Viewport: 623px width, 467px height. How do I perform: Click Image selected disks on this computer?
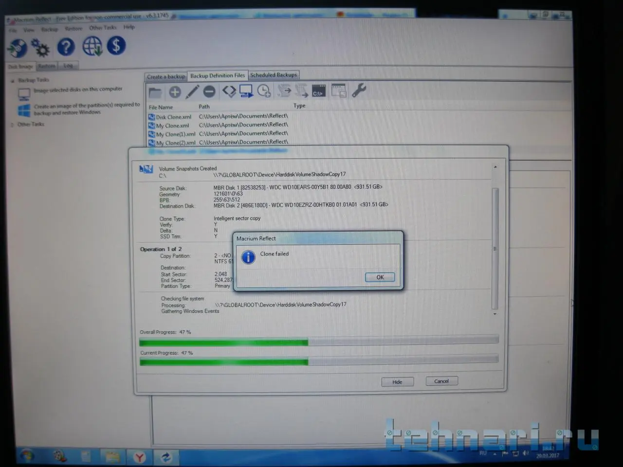coord(78,90)
